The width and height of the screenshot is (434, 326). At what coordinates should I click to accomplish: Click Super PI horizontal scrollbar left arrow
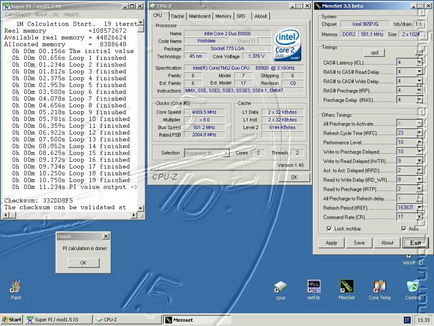pyautogui.click(x=6, y=215)
